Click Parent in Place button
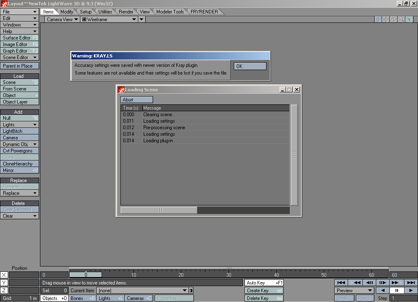Viewport: 418px width, 302px height. (20, 66)
